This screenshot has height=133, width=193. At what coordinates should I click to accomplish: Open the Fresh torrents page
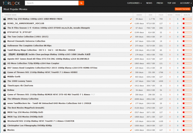tap(160, 3)
